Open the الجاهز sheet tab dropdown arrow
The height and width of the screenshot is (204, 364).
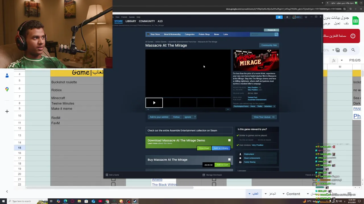click(x=266, y=194)
